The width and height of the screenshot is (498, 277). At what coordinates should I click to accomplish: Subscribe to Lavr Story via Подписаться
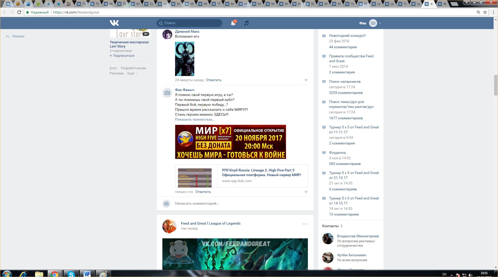coord(123,56)
